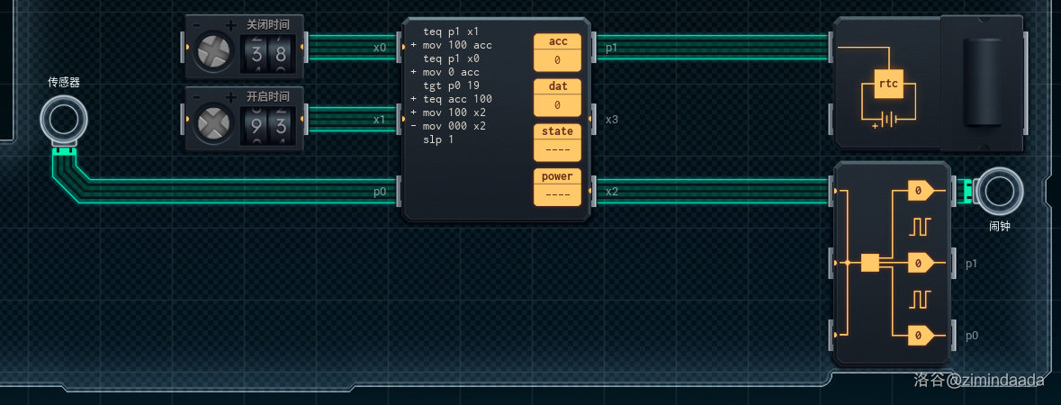The image size is (1061, 405).
Task: Click the middle output gate at p1
Action: [x=922, y=263]
